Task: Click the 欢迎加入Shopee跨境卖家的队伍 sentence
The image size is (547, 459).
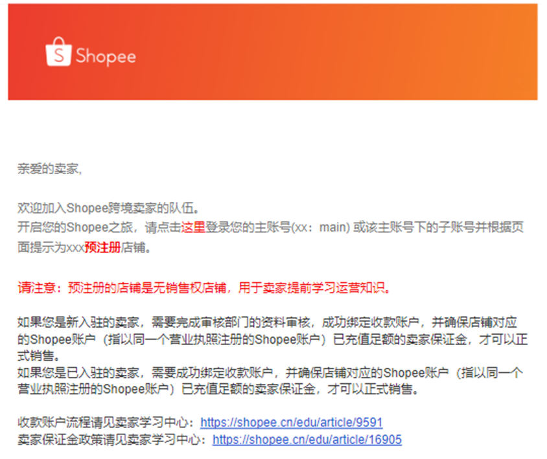Action: (x=108, y=208)
